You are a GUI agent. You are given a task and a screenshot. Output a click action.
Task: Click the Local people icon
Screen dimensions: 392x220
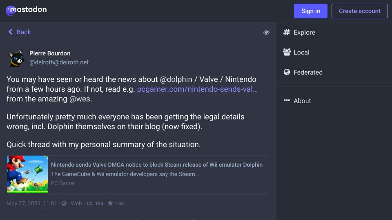click(x=287, y=52)
